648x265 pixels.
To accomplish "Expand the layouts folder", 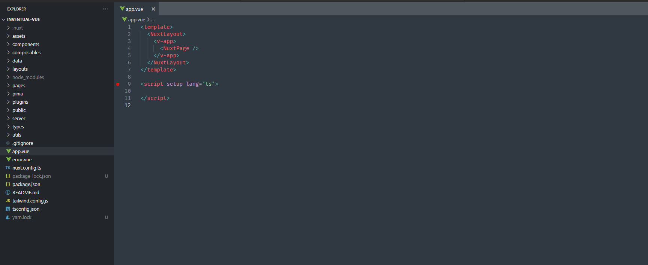I will click(8, 69).
